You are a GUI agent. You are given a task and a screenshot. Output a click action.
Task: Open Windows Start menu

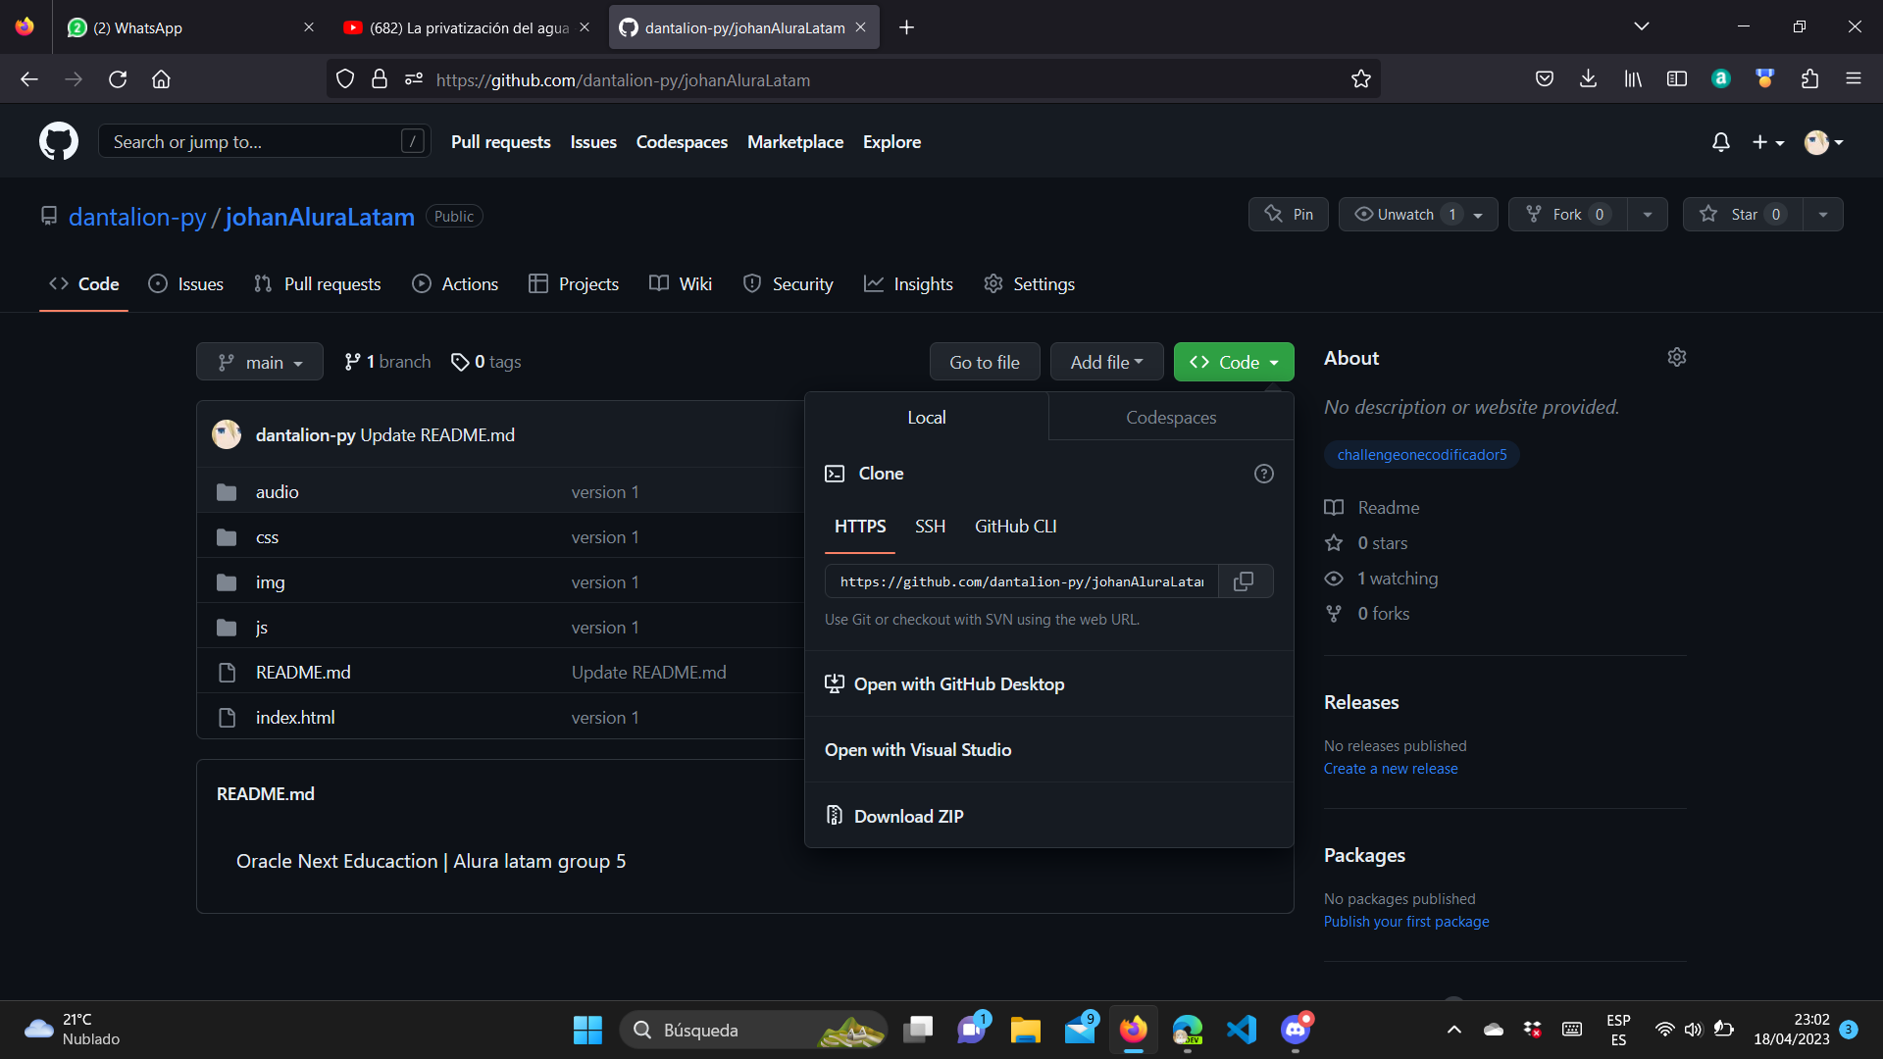[x=587, y=1030]
